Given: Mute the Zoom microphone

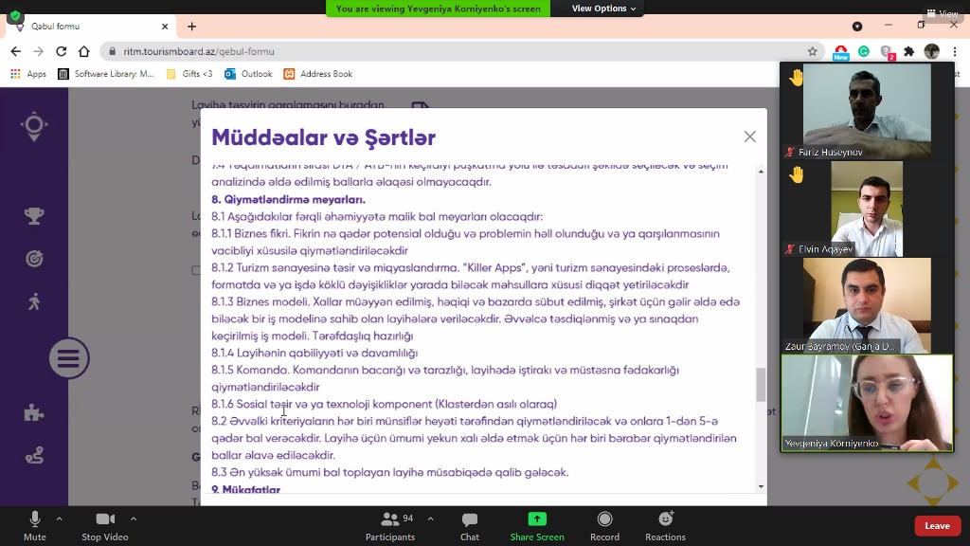Looking at the screenshot, I should (x=35, y=526).
